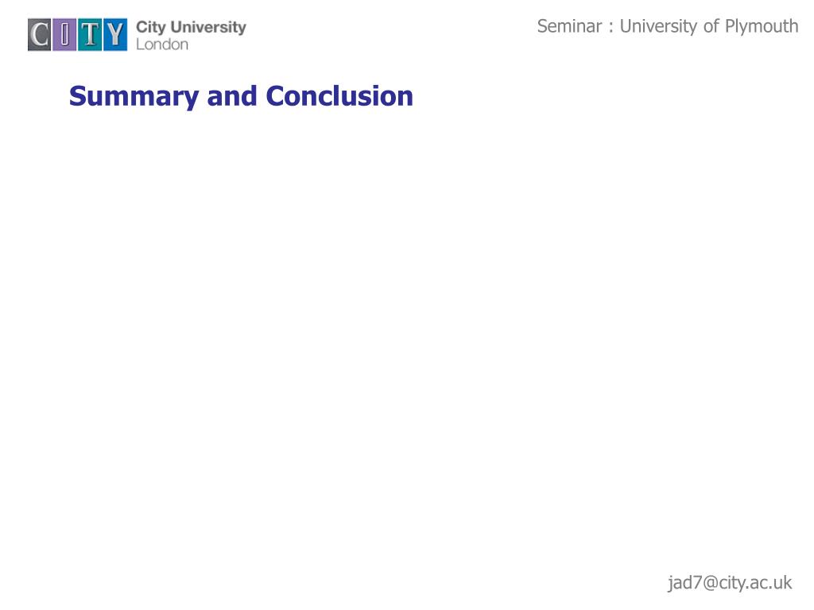The width and height of the screenshot is (814, 610).
Task: Open the jad7@city.ac.uk email link
Action: point(730,582)
